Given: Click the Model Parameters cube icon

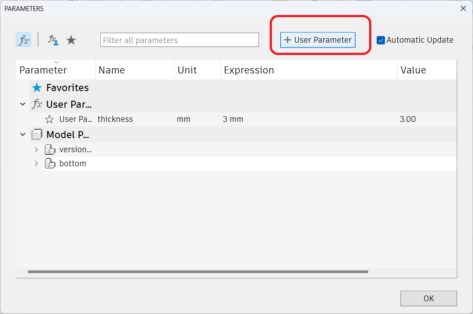Looking at the screenshot, I should pos(37,135).
